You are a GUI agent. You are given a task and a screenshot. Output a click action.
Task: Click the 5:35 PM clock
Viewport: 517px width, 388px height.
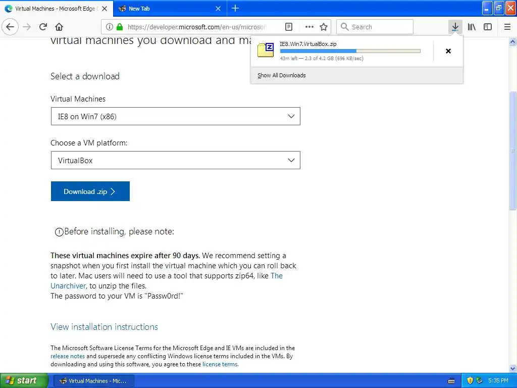click(x=498, y=381)
